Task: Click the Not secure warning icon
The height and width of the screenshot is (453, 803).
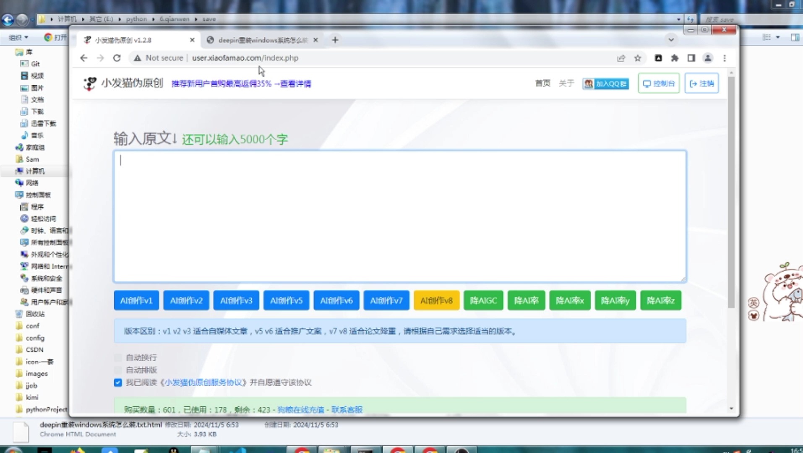Action: point(137,58)
